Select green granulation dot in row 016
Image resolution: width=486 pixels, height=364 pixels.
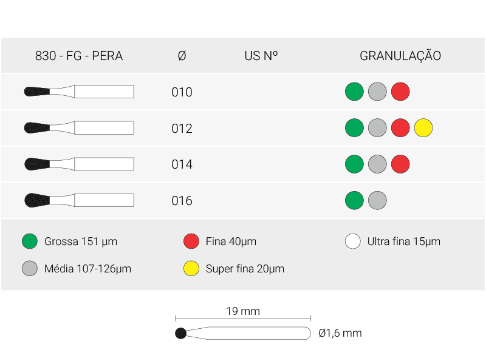pyautogui.click(x=354, y=200)
